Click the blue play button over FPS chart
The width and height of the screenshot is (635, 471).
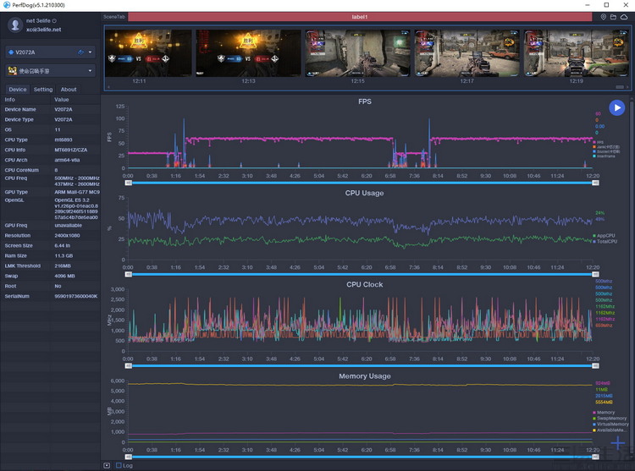coord(616,107)
